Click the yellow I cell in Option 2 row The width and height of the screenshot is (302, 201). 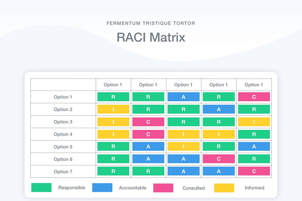(113, 109)
